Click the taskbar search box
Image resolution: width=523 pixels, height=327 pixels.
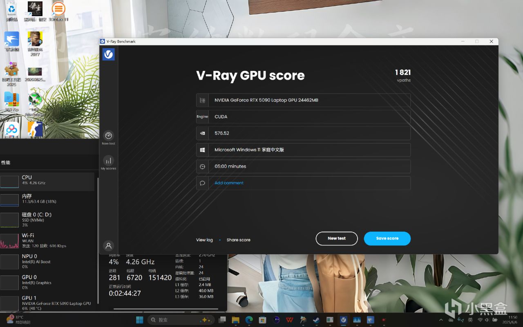[180, 320]
